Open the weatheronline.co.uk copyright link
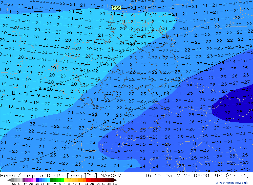Viewport: 253px width, 185px height. click(232, 183)
